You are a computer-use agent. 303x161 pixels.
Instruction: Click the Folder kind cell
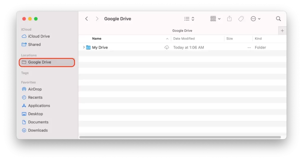260,47
